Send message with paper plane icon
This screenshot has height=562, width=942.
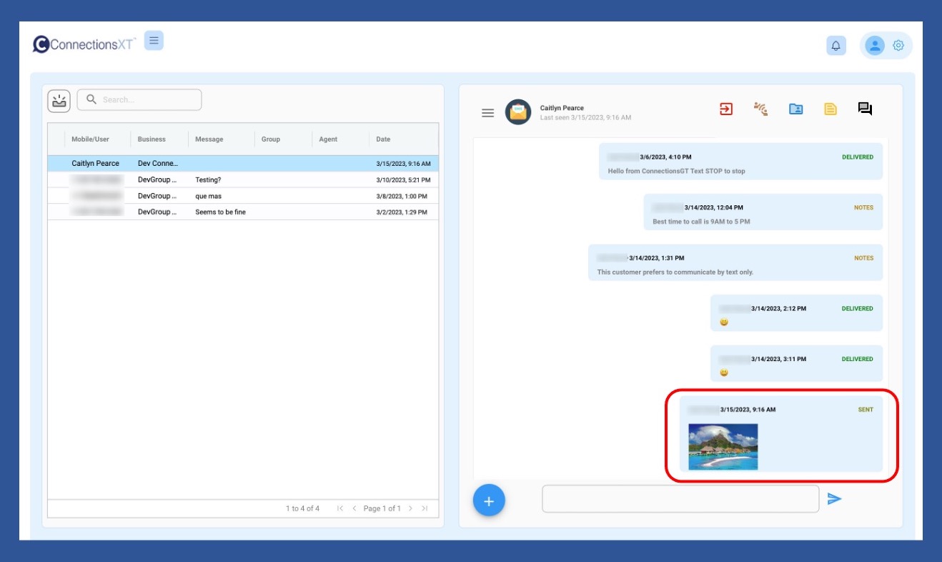click(x=834, y=499)
